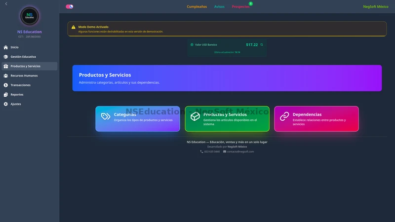Open the Prospectos tab

240,6
